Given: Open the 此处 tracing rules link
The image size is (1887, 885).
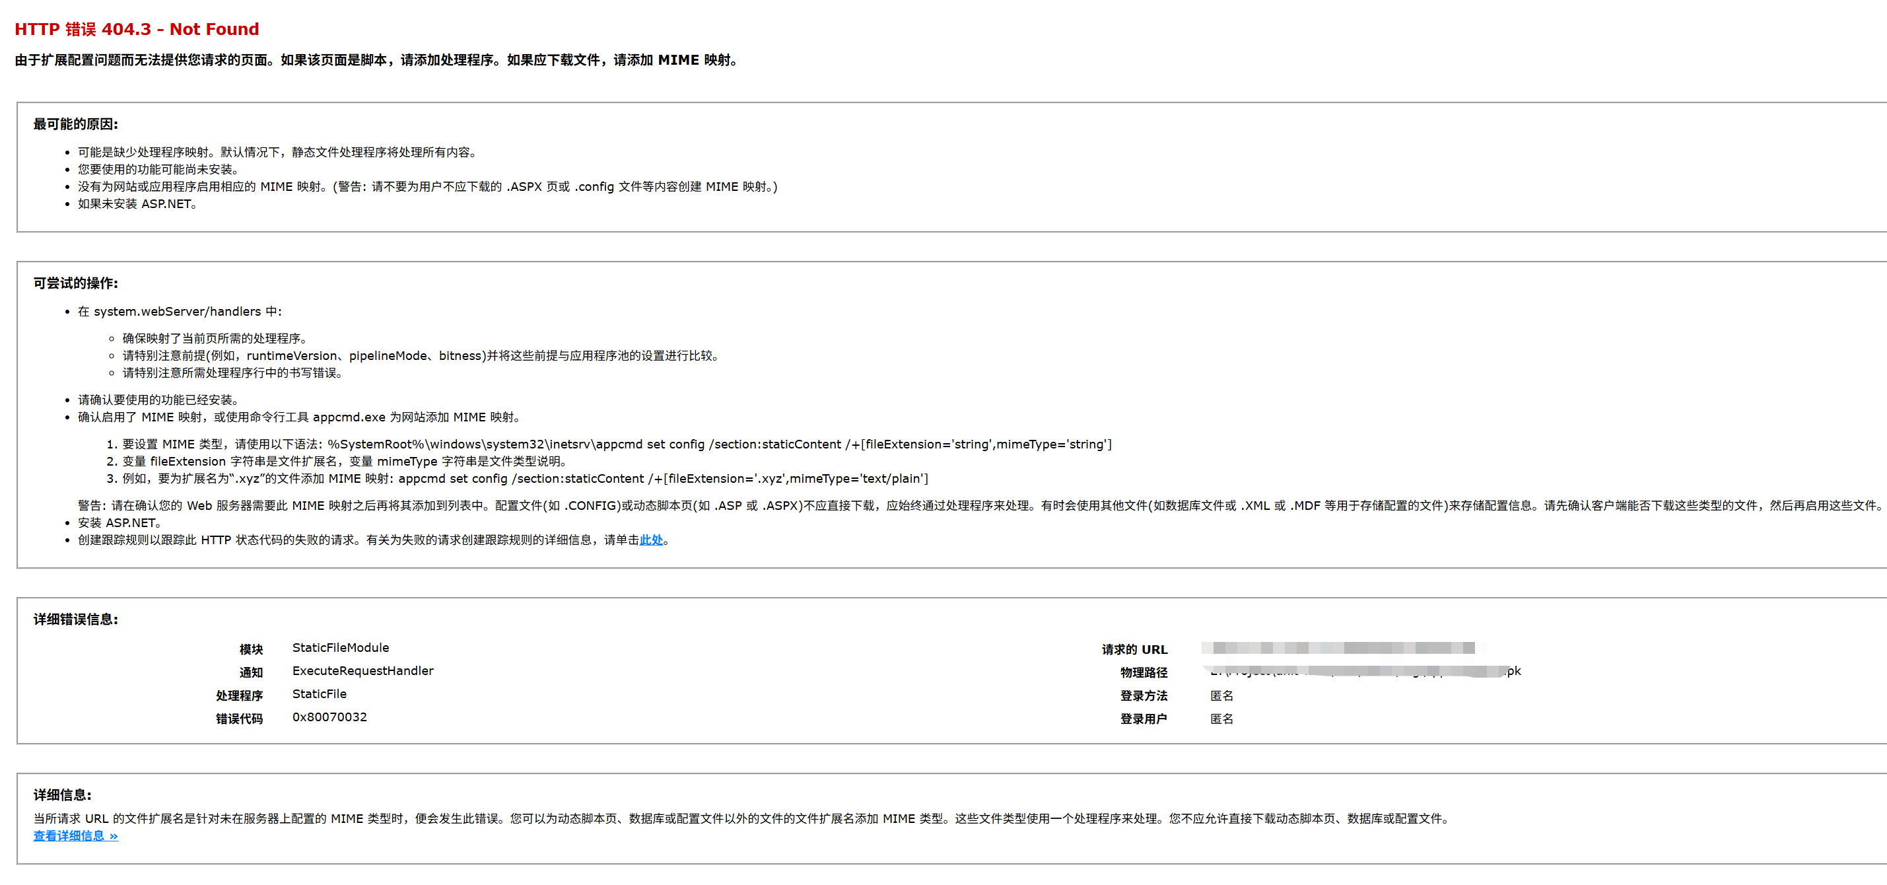Looking at the screenshot, I should (x=651, y=540).
